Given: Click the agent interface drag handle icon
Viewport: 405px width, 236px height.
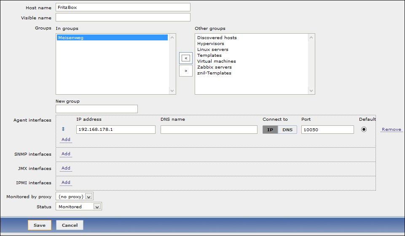Looking at the screenshot, I should pyautogui.click(x=63, y=129).
